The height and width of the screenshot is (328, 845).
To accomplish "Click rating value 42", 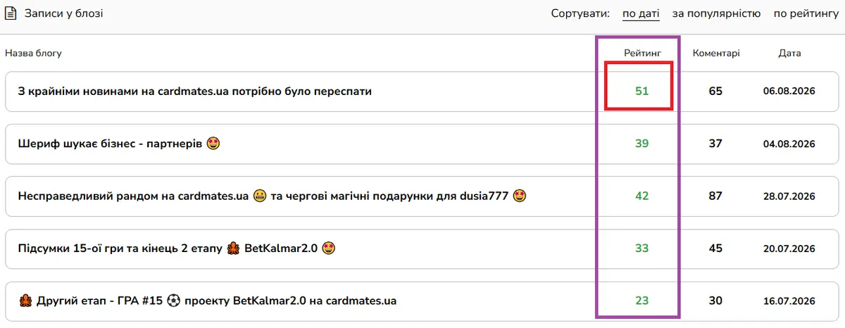I will 641,196.
